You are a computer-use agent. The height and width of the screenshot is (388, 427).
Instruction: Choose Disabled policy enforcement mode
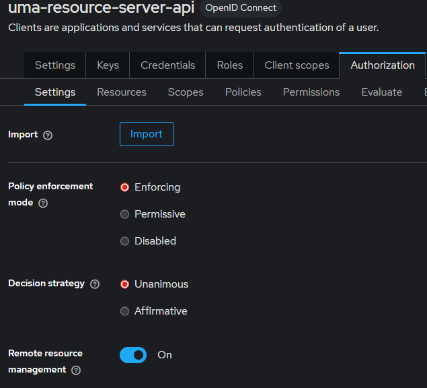click(x=124, y=241)
